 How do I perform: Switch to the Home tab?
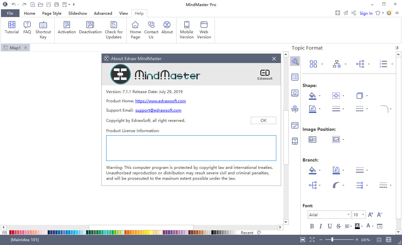click(x=29, y=13)
